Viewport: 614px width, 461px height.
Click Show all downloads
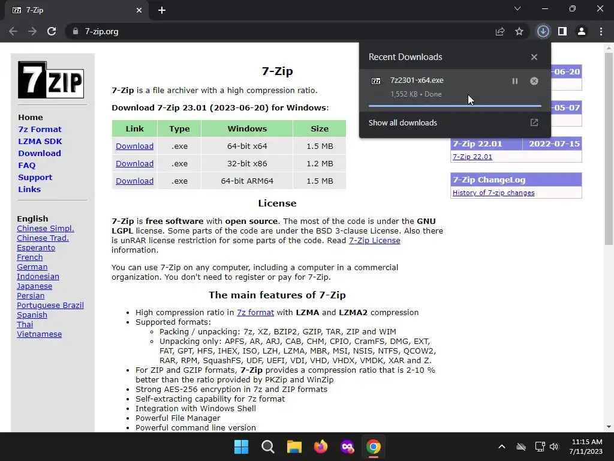pyautogui.click(x=402, y=122)
